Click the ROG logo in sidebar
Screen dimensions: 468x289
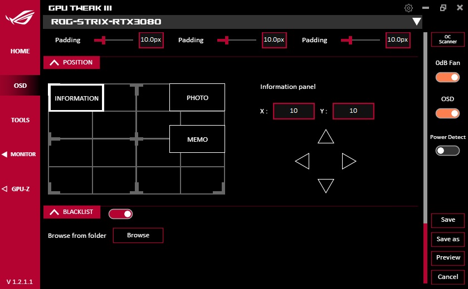(20, 17)
